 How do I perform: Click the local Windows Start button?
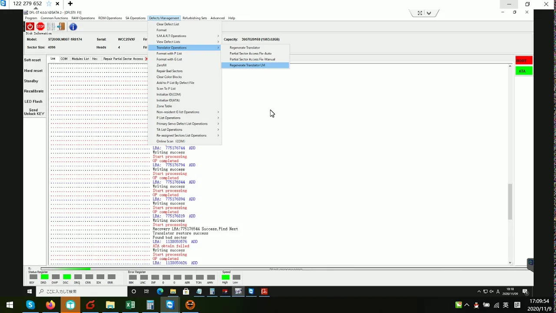point(10,305)
